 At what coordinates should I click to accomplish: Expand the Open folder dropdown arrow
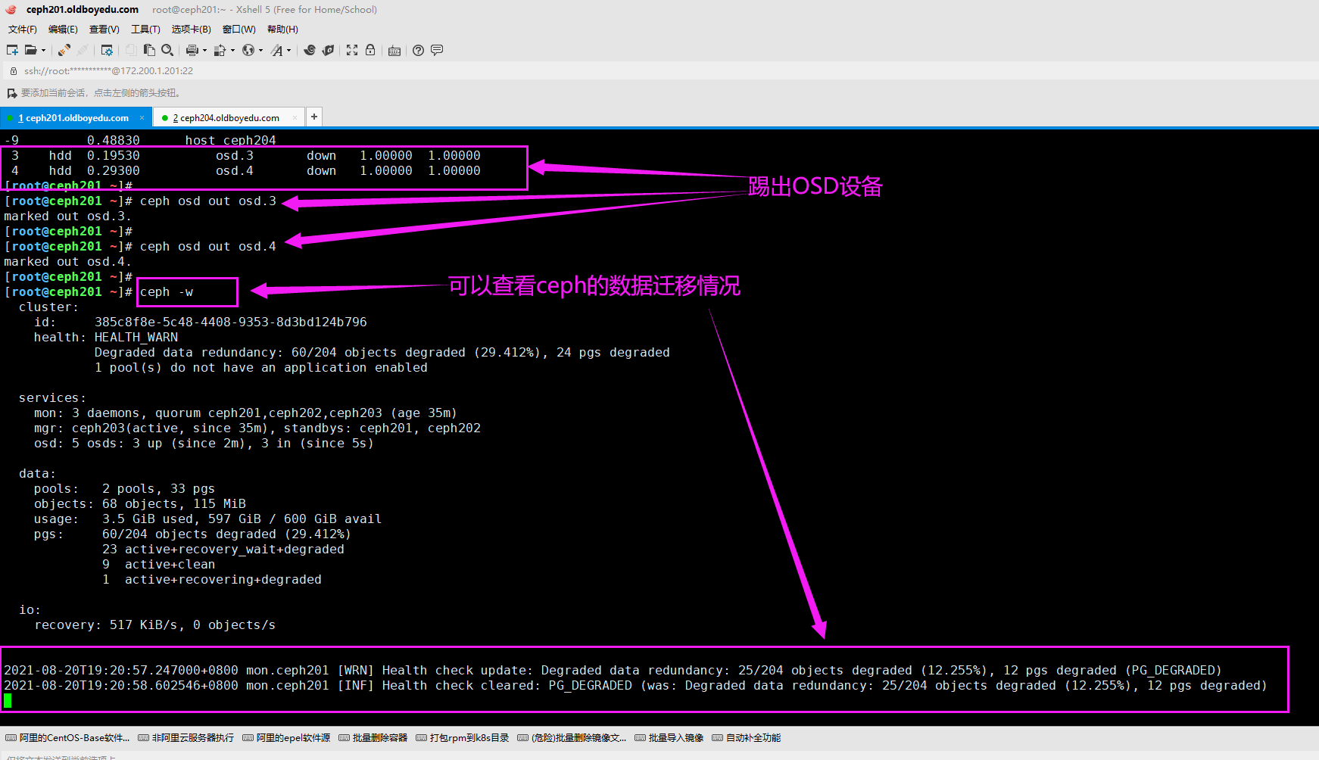pyautogui.click(x=43, y=51)
